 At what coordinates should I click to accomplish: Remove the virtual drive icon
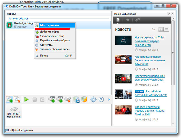click(x=67, y=99)
